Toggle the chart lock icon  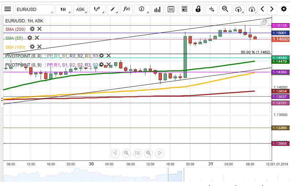[x=198, y=9]
